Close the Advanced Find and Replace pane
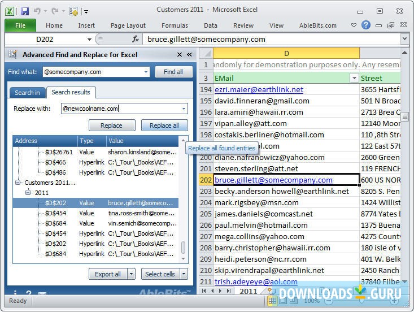Screen dimensions: 414x312 180,54
